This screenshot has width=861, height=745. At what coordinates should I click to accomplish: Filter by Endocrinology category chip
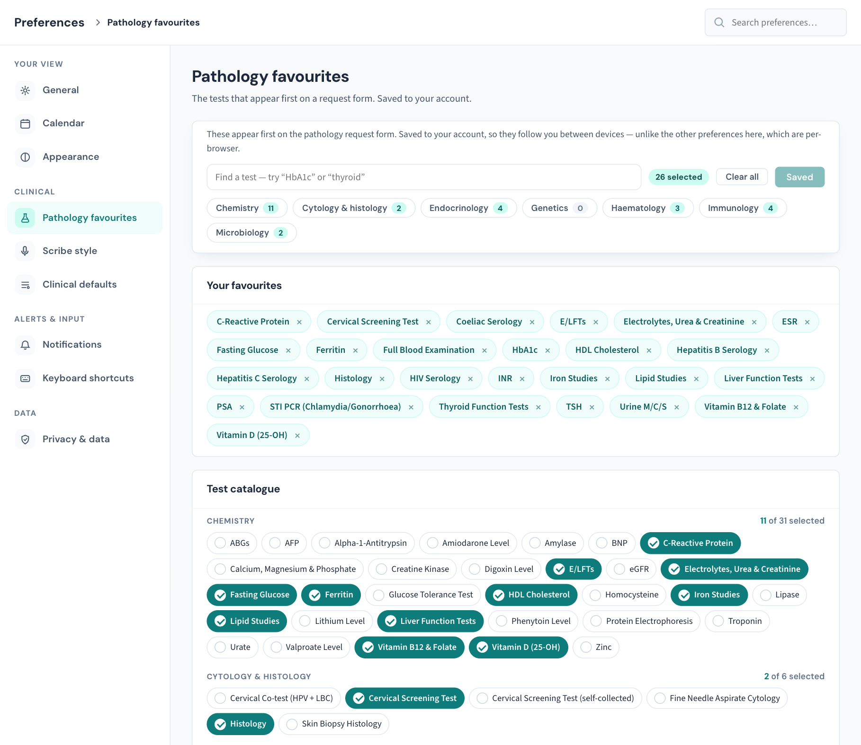click(x=468, y=208)
